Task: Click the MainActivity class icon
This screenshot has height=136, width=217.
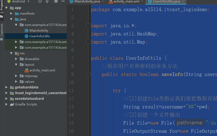Action: 27,31
